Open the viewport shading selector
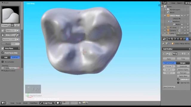This screenshot has width=191, height=107. 58,103
